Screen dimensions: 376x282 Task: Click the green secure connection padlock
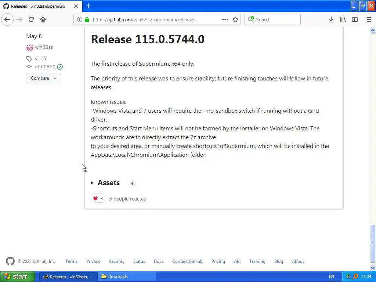pyautogui.click(x=87, y=19)
